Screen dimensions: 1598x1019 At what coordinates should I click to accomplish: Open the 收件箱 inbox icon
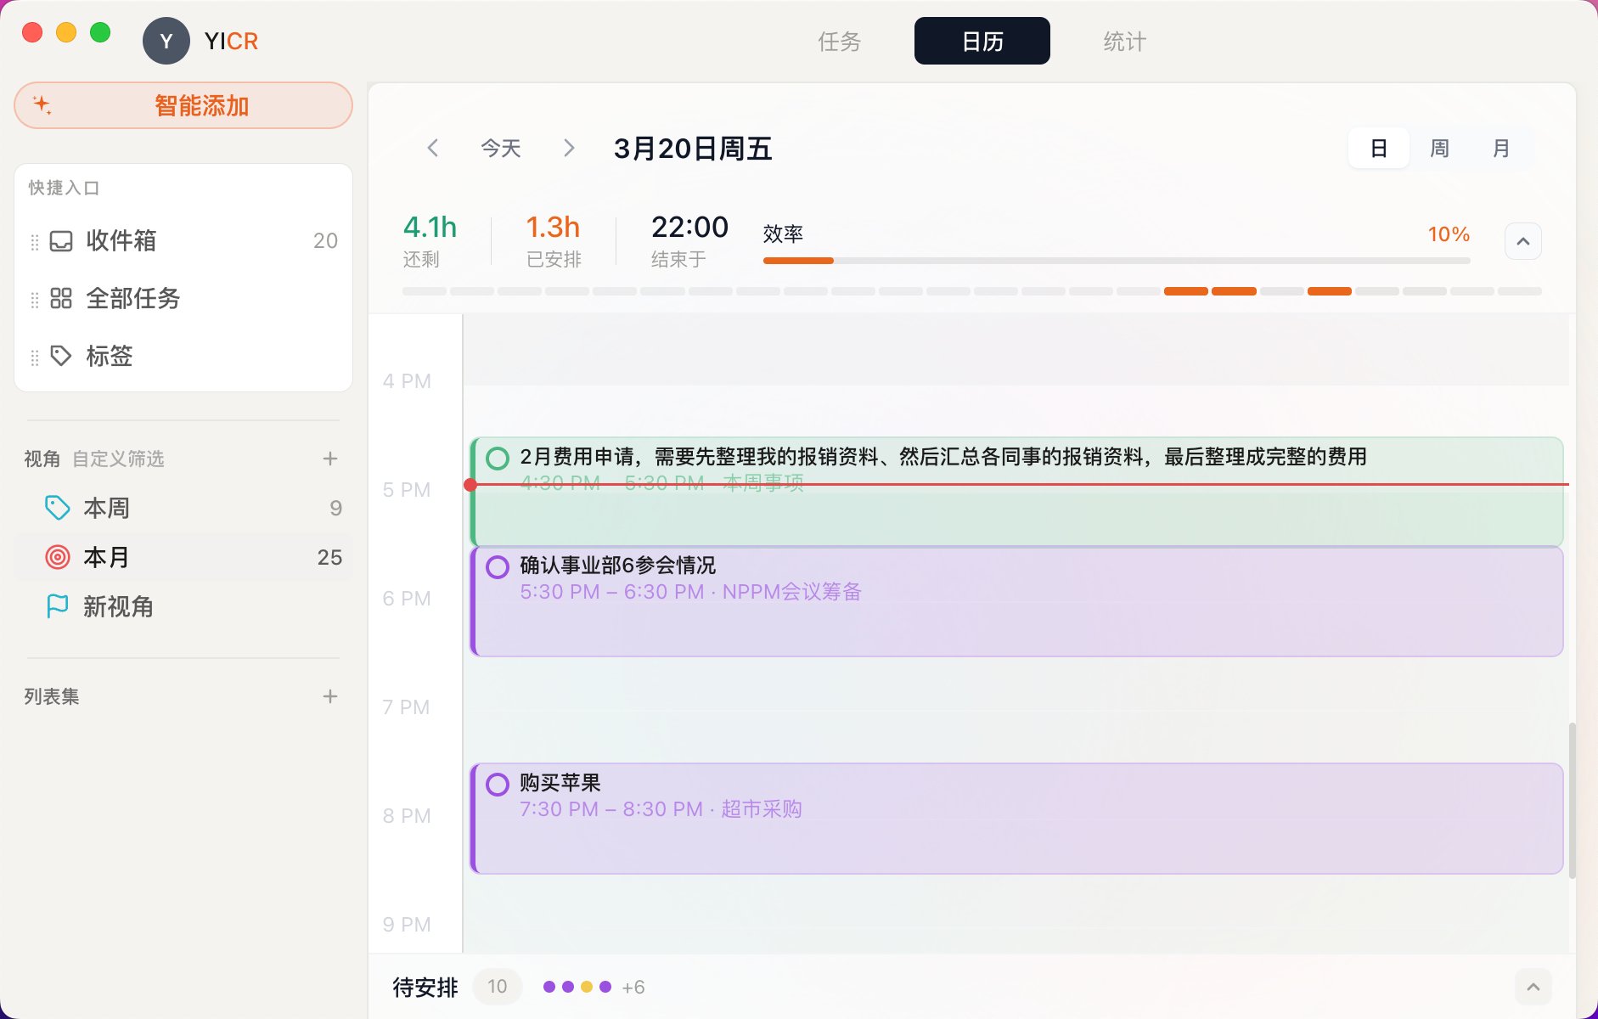[59, 241]
